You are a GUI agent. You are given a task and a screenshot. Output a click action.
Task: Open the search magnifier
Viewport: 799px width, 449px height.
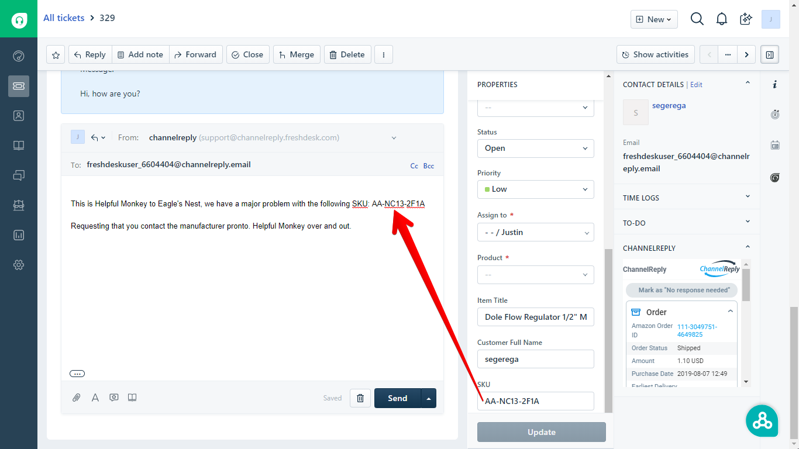pyautogui.click(x=697, y=19)
